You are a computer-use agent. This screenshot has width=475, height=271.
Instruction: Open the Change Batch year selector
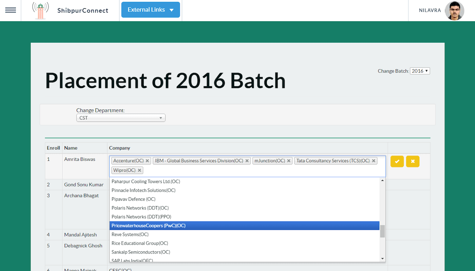pos(420,71)
